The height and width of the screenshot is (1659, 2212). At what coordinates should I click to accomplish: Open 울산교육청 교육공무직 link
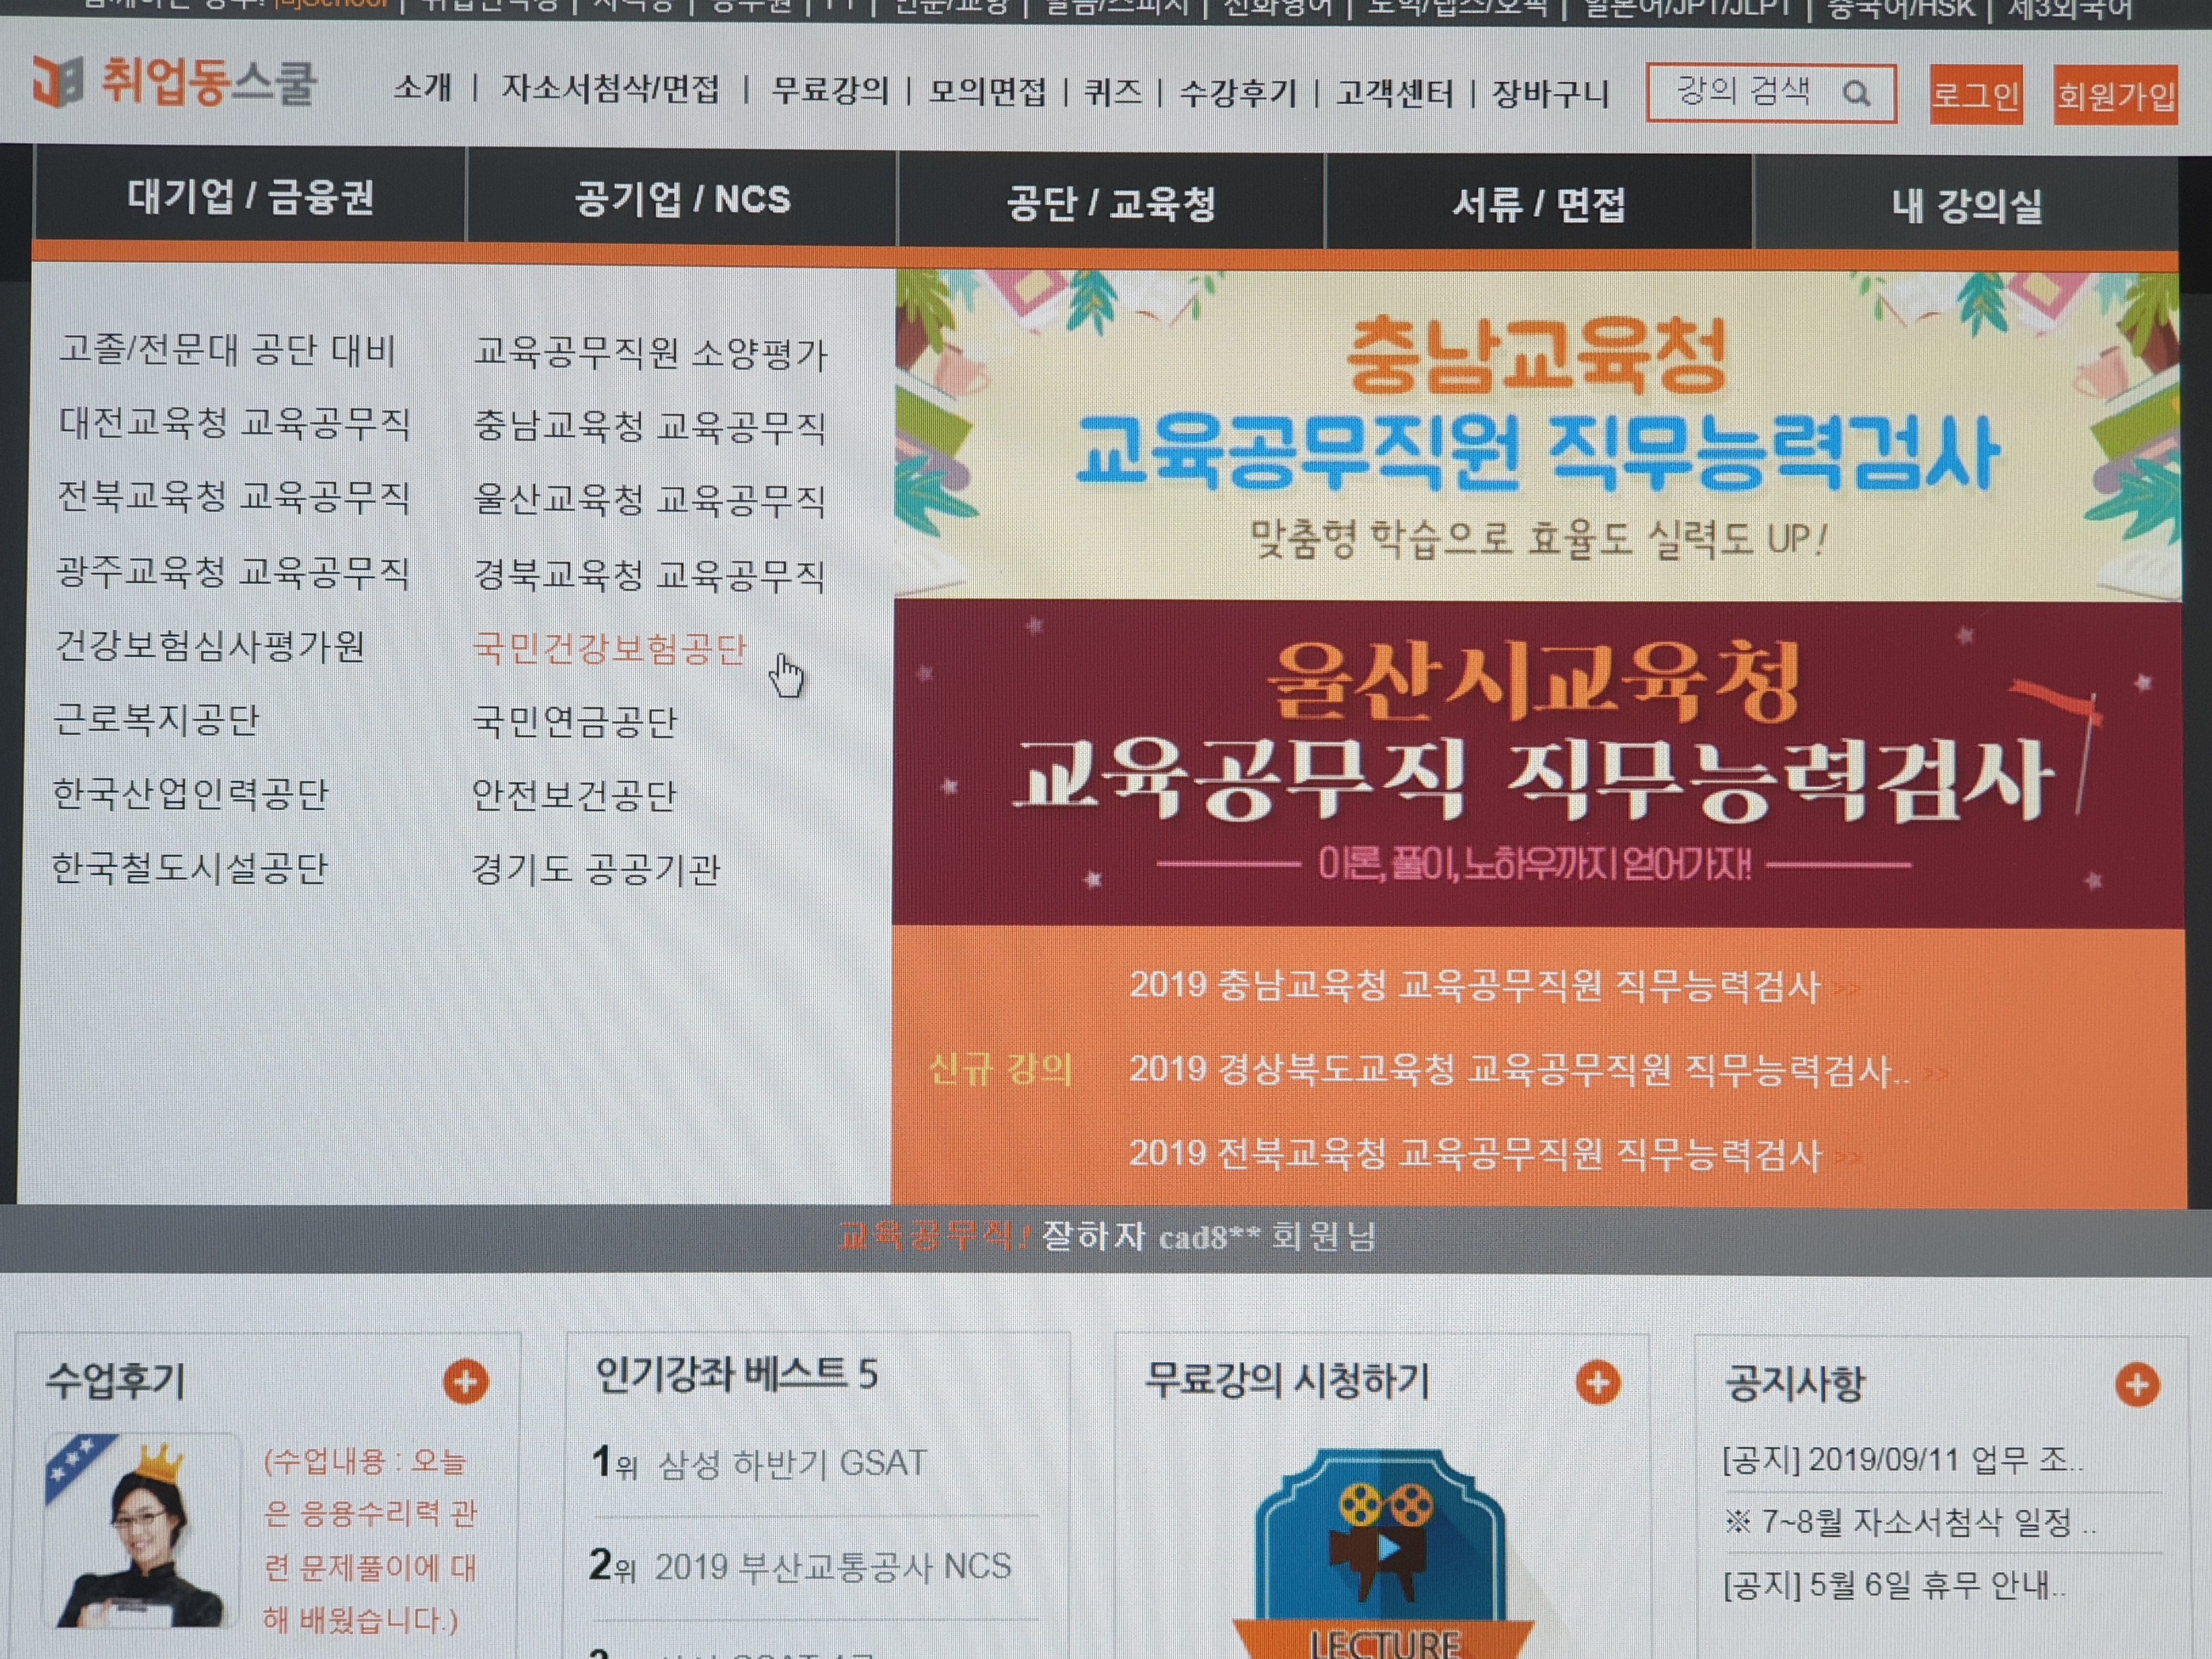650,500
